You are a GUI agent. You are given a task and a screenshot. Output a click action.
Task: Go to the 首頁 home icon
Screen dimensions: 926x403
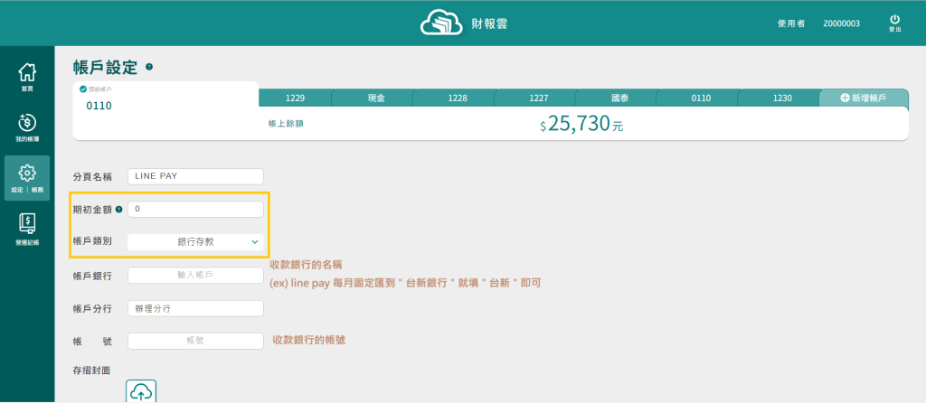pyautogui.click(x=27, y=72)
